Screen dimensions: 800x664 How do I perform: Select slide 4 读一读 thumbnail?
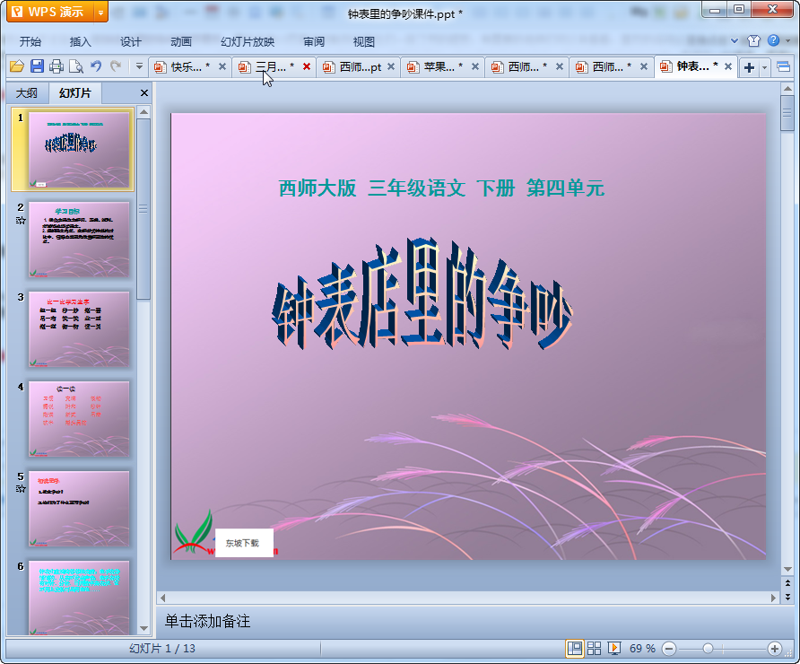coord(79,420)
